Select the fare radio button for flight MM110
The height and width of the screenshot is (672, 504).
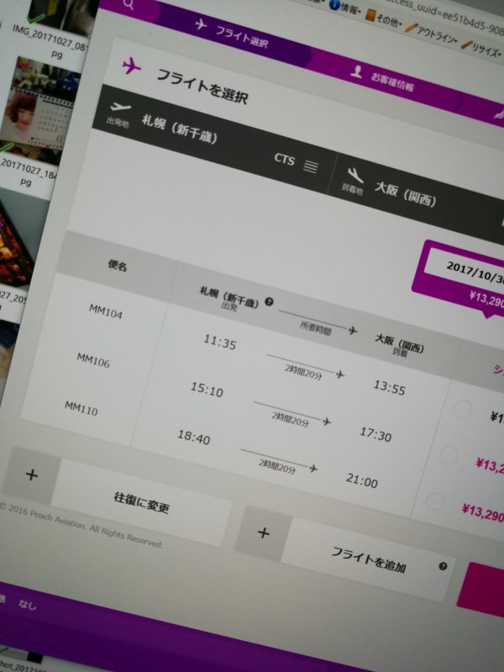click(x=434, y=501)
